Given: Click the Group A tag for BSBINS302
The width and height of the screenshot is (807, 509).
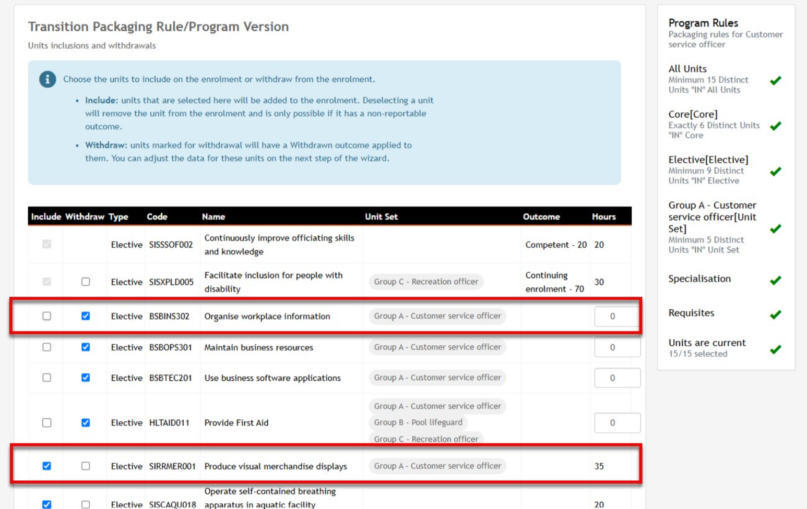Looking at the screenshot, I should 437,316.
